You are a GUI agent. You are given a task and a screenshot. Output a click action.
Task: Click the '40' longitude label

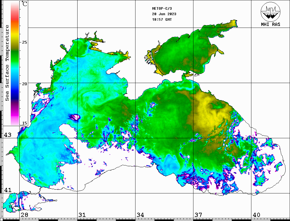point(256,215)
